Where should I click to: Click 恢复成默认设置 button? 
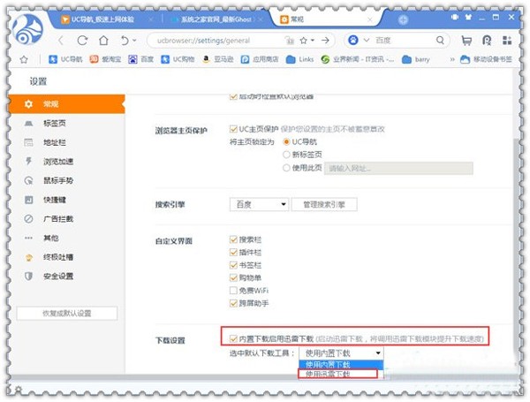(x=67, y=313)
